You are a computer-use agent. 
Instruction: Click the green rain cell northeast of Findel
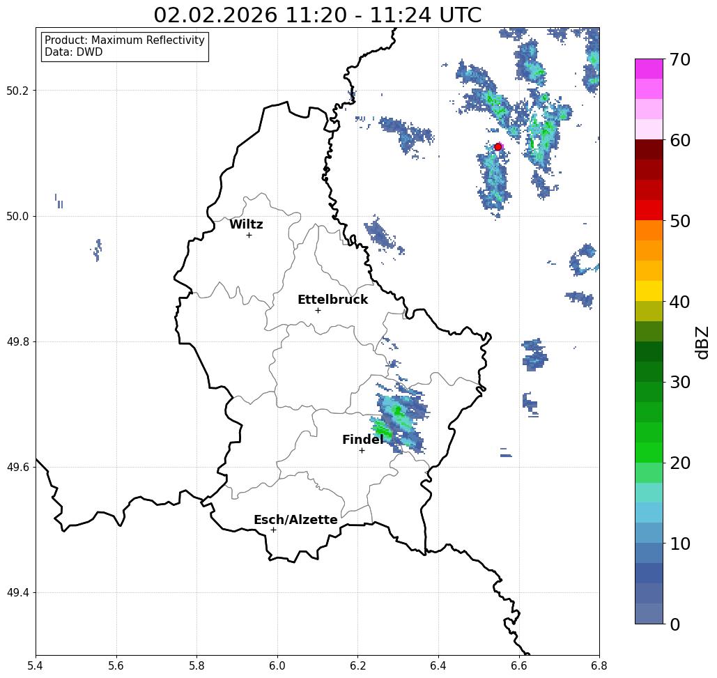click(x=398, y=418)
